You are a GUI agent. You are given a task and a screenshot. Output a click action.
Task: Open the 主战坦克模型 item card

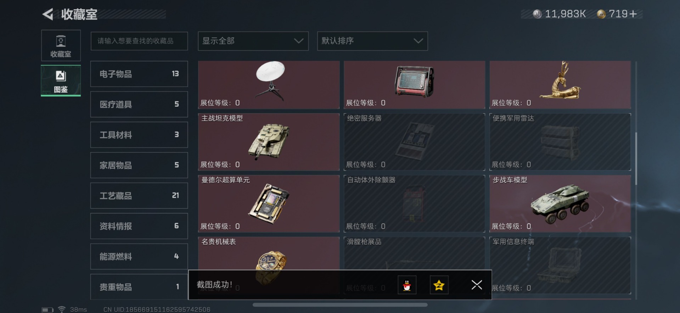269,142
